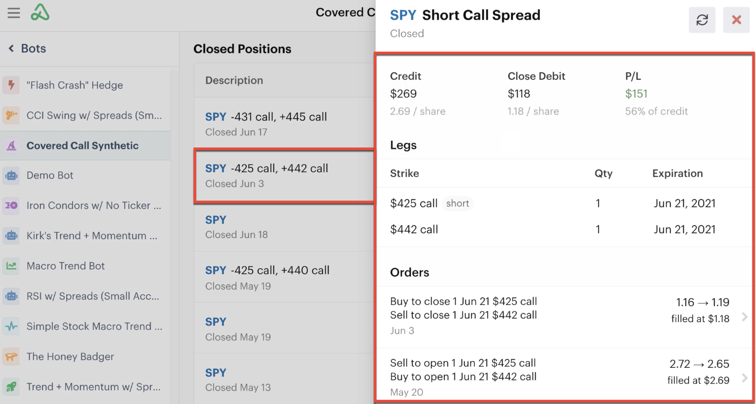Close the Short Call Spread panel
756x404 pixels.
(736, 20)
